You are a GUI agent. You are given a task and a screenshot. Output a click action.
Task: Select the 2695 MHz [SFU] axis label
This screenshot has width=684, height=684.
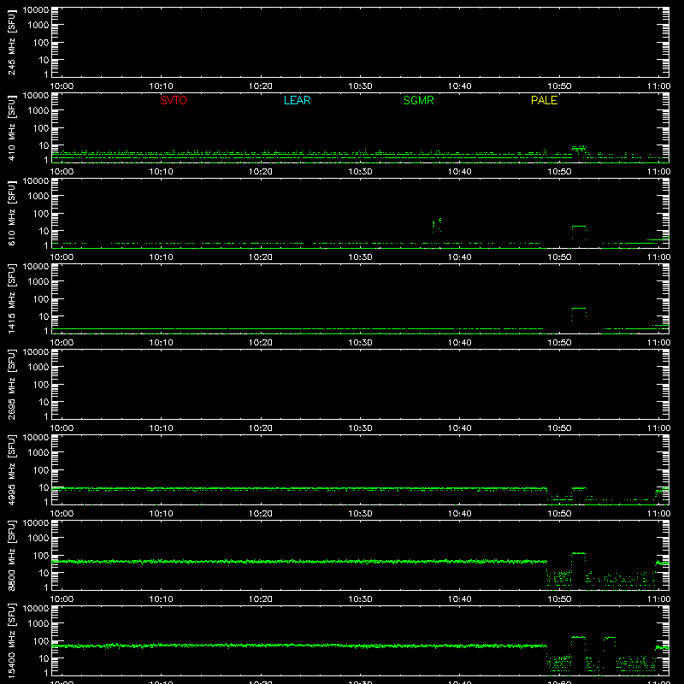tap(11, 384)
